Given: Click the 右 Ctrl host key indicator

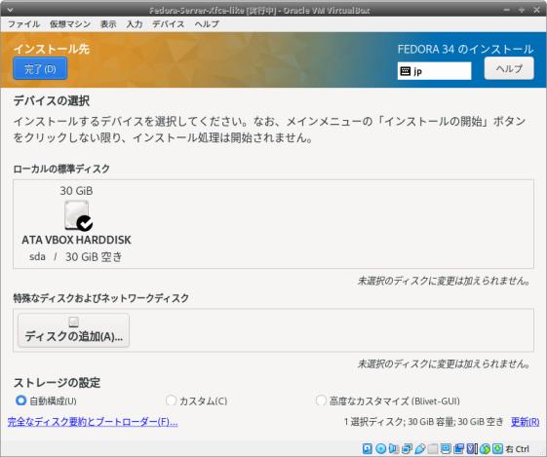Looking at the screenshot, I should pyautogui.click(x=517, y=449).
